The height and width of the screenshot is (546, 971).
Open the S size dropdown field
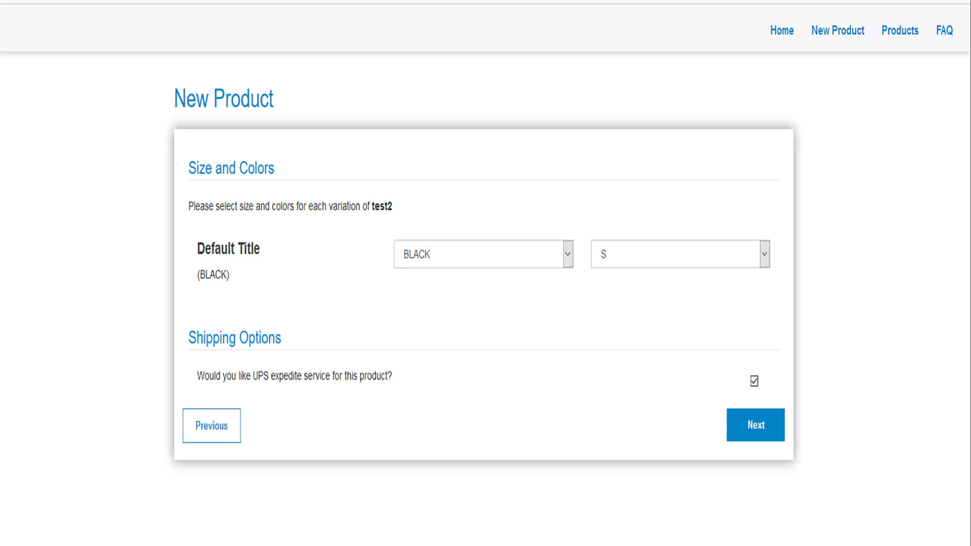tap(680, 254)
